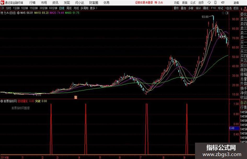Screen dimensions: 247x159
Task: Switch to the 30分钟 period tab
Action: pyautogui.click(x=43, y=8)
